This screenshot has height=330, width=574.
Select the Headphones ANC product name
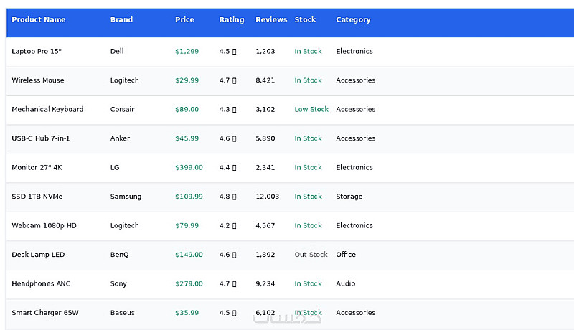coord(41,283)
